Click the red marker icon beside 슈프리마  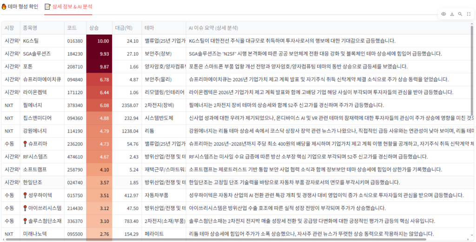[25, 144]
